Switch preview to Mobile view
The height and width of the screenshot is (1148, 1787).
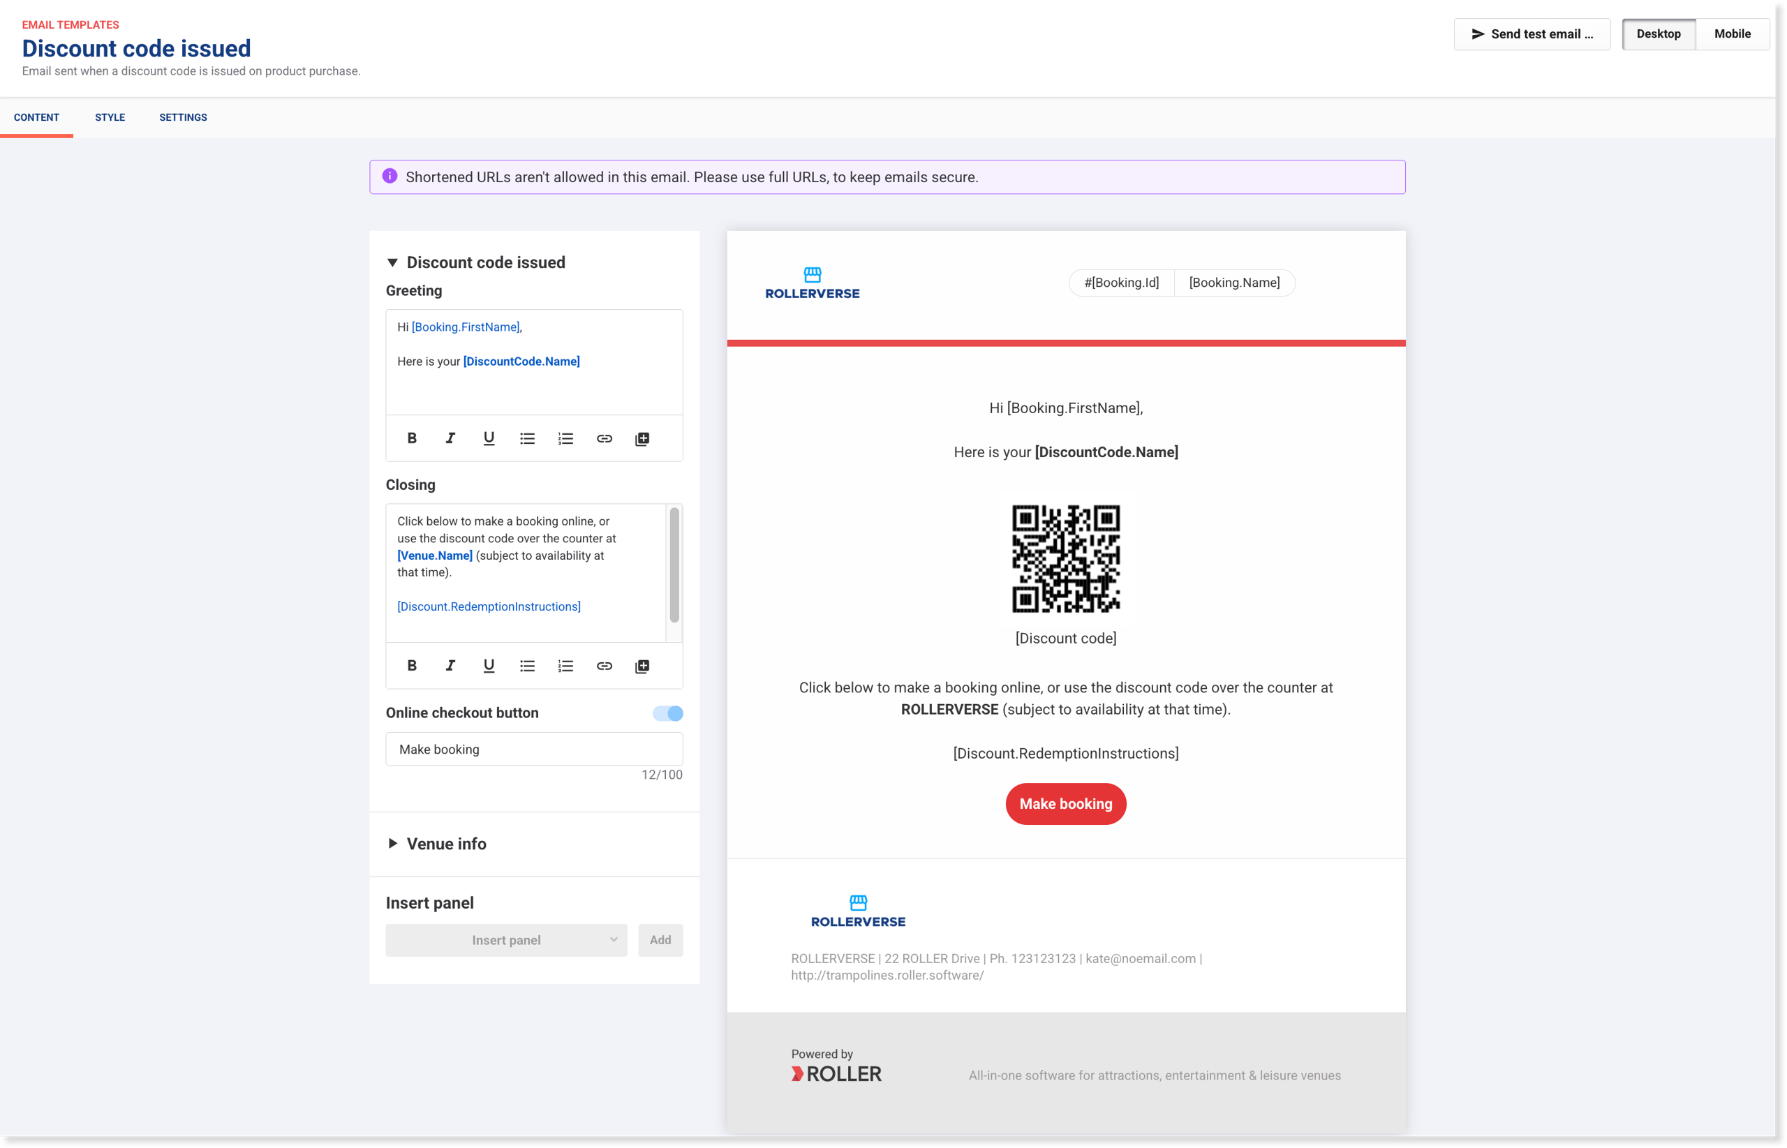pos(1732,34)
